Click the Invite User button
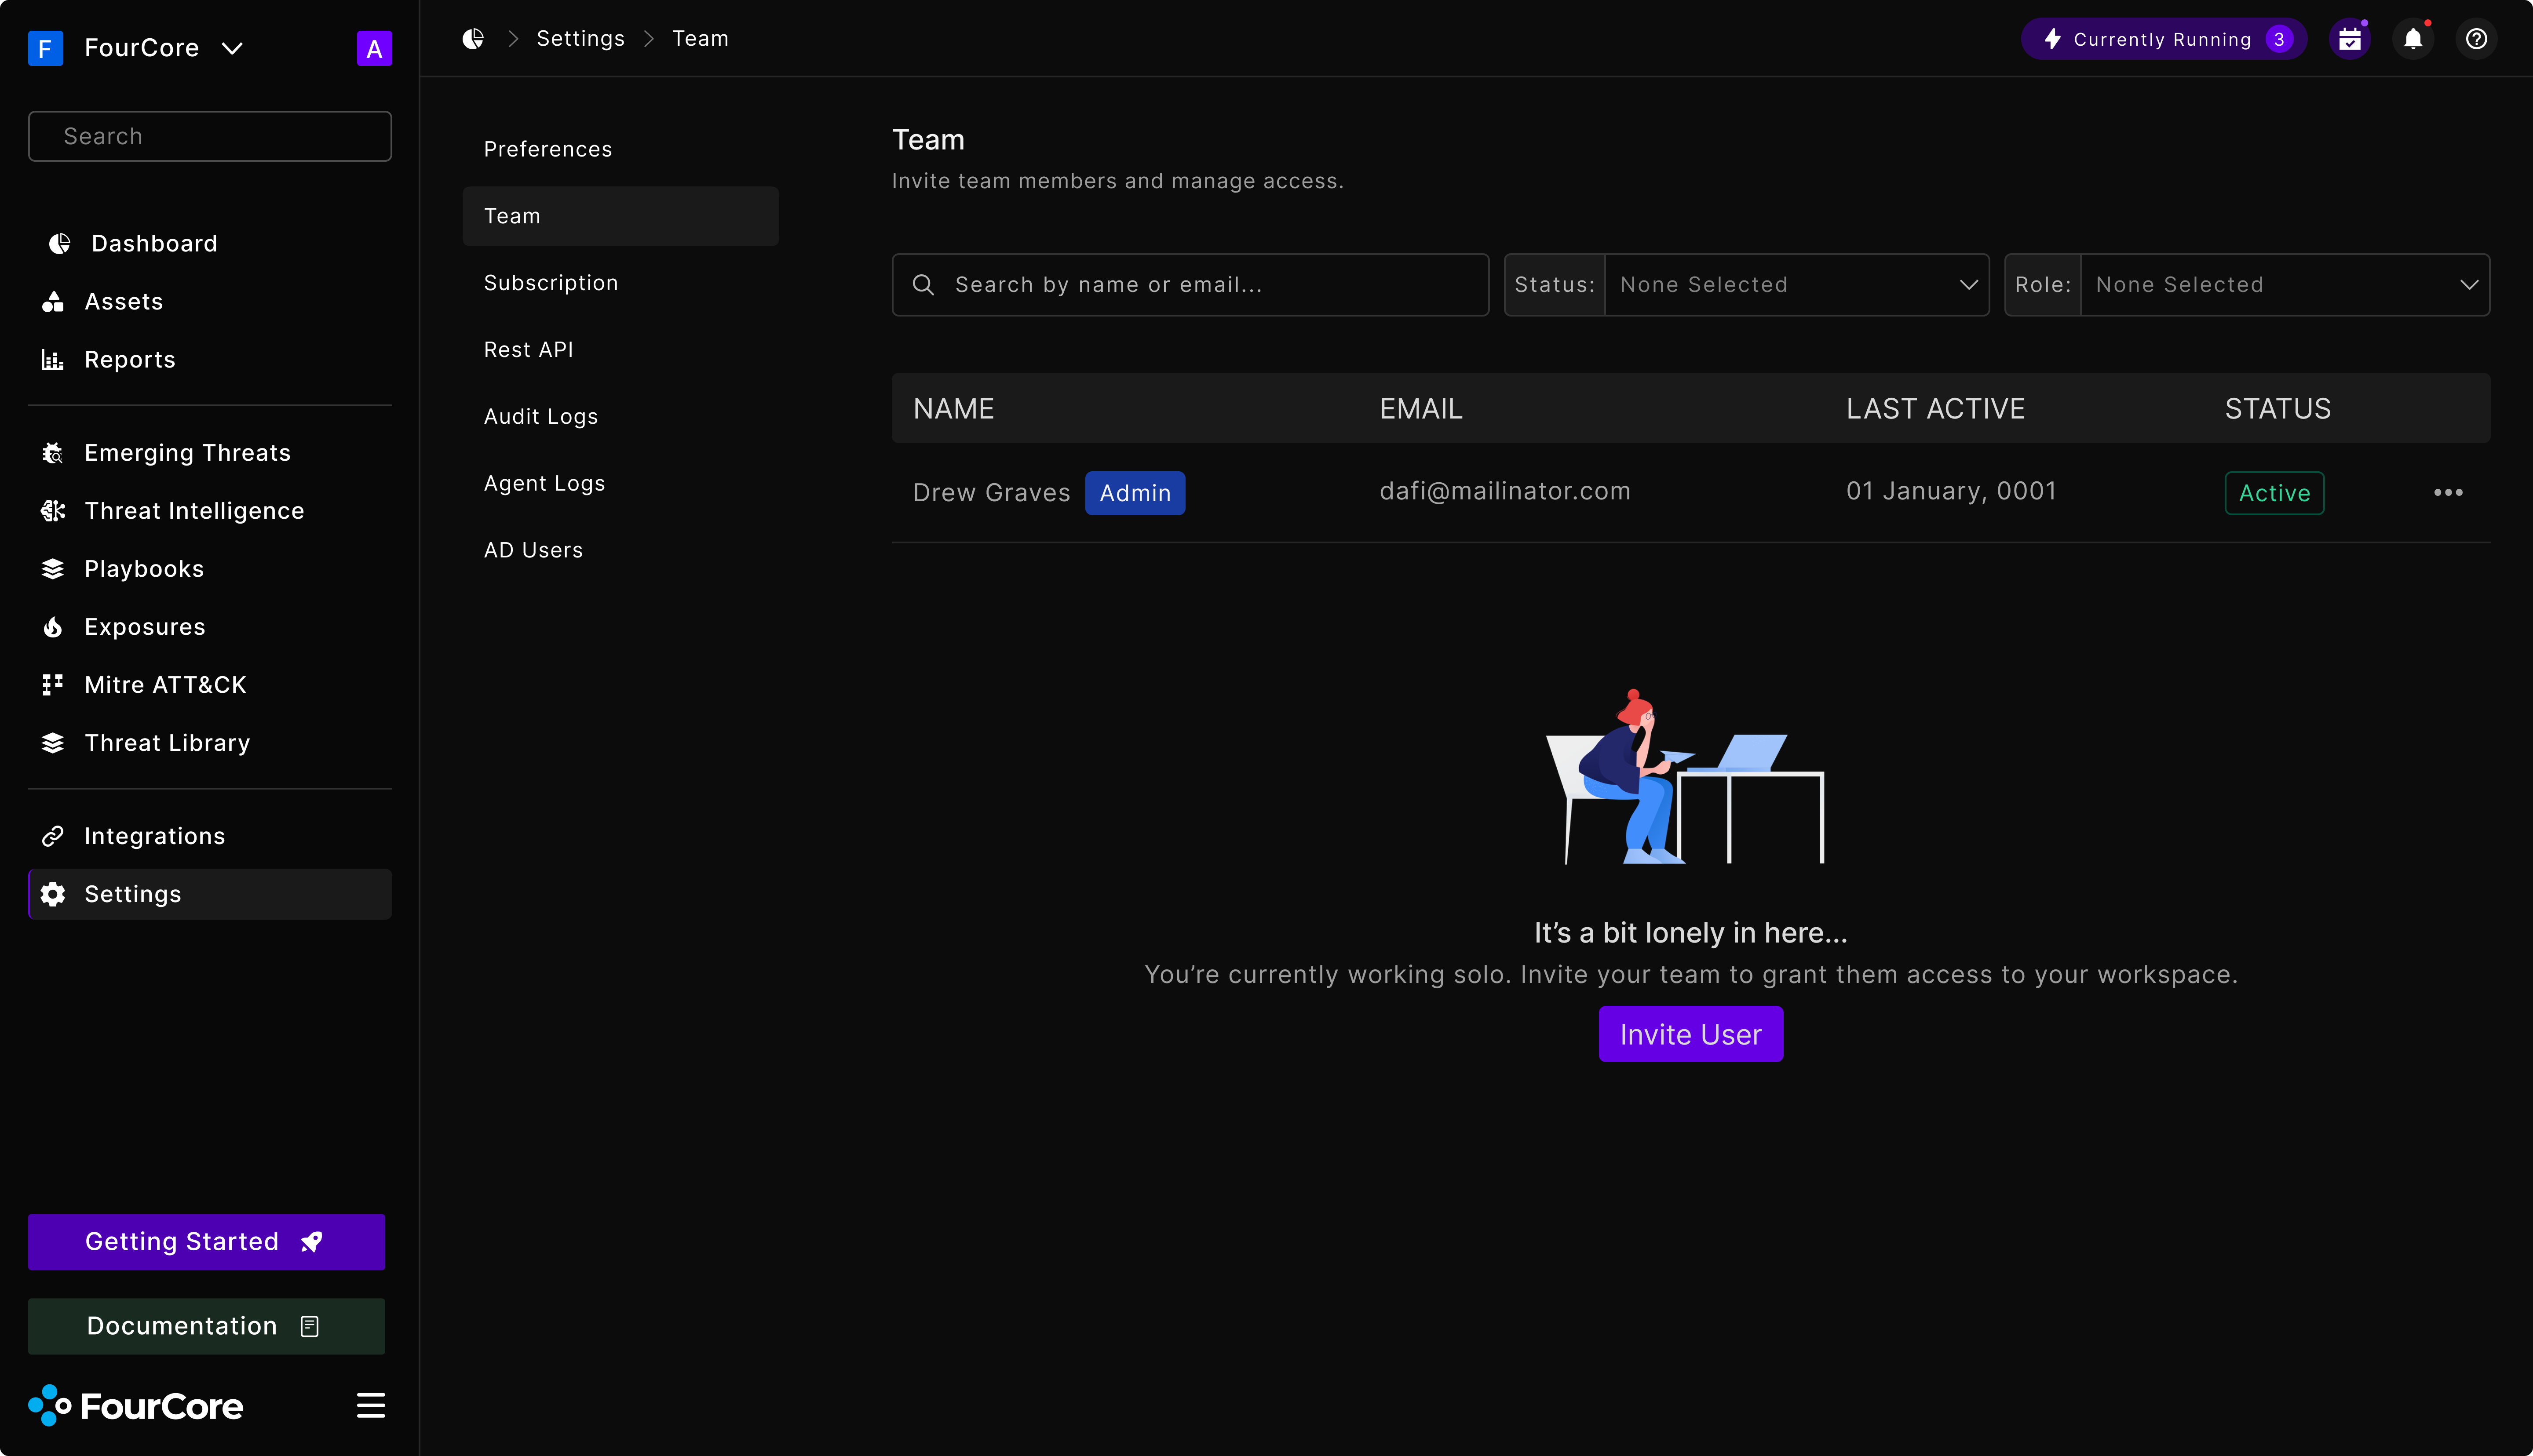Screen dimensions: 2533x1456 (1690, 1034)
